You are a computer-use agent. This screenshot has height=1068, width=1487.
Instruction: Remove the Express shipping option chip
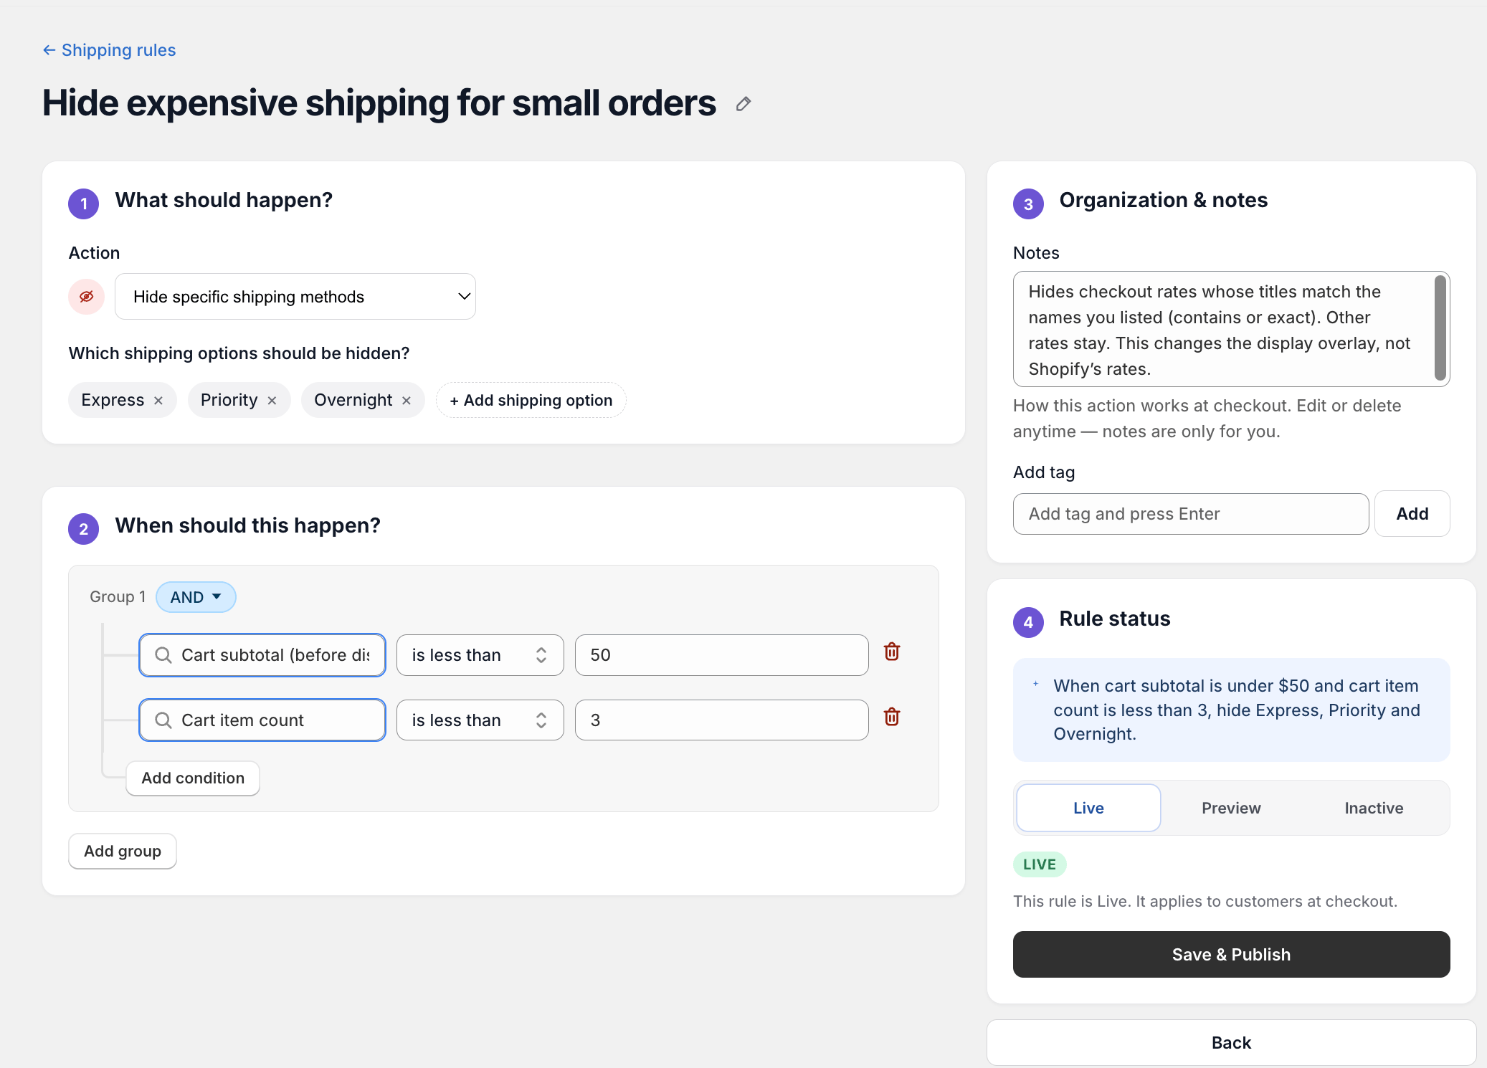[158, 401]
